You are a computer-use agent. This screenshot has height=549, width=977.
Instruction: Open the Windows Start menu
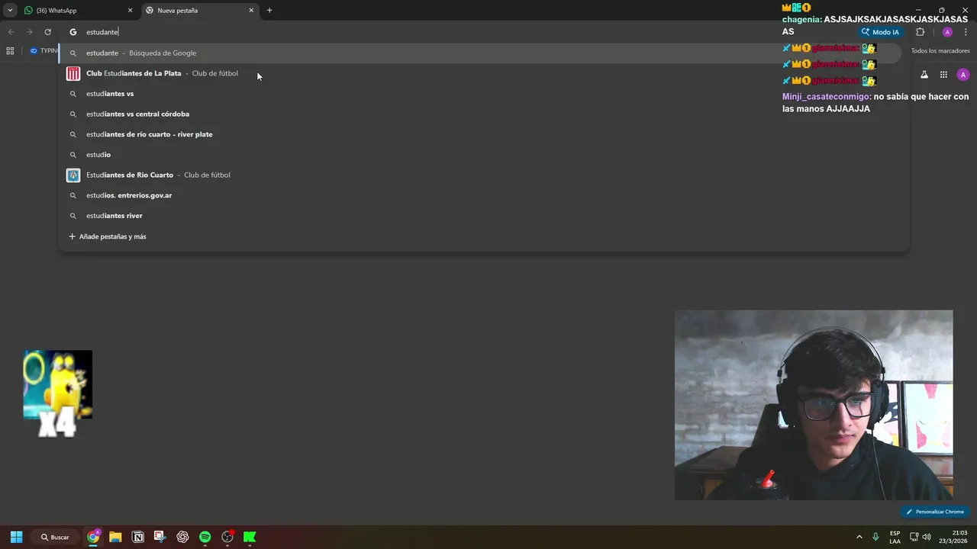[16, 537]
